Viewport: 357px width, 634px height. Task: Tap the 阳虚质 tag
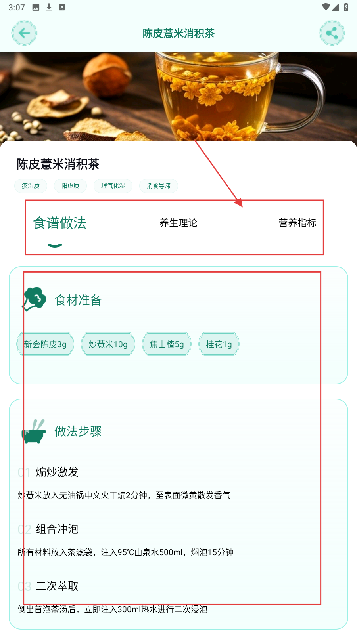[70, 186]
